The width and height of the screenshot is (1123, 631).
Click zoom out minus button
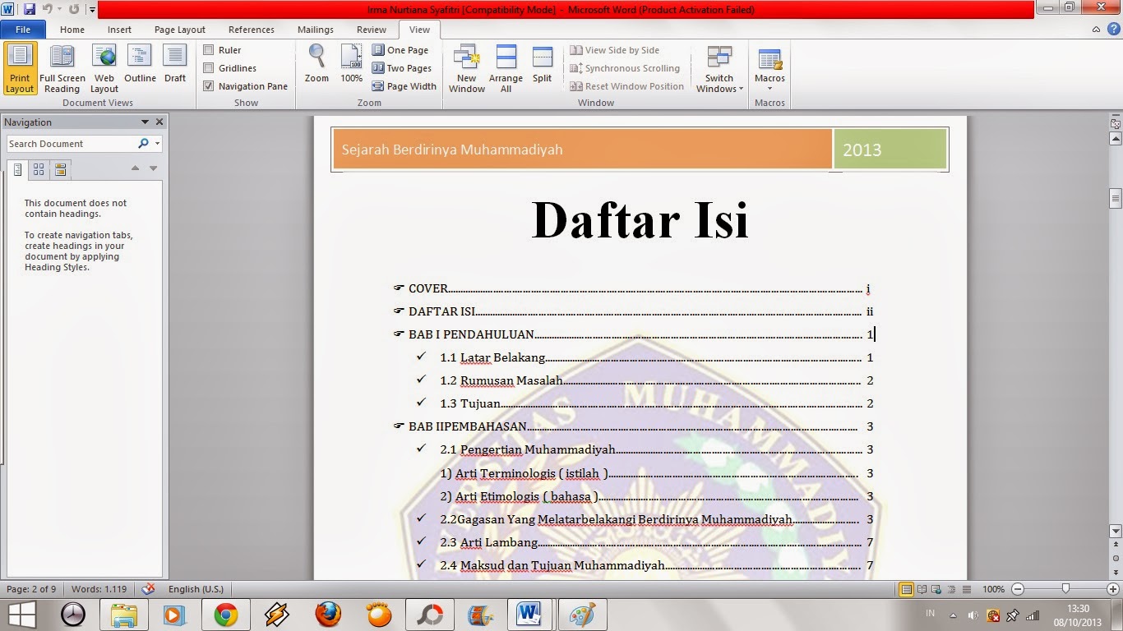click(1018, 589)
